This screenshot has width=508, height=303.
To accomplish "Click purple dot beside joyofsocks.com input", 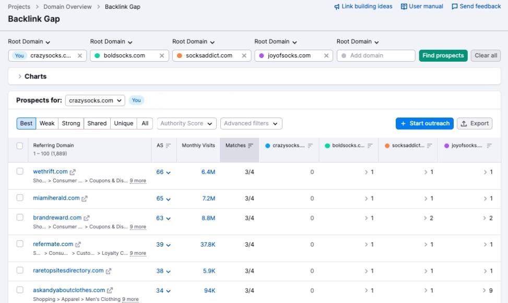I will click(262, 56).
